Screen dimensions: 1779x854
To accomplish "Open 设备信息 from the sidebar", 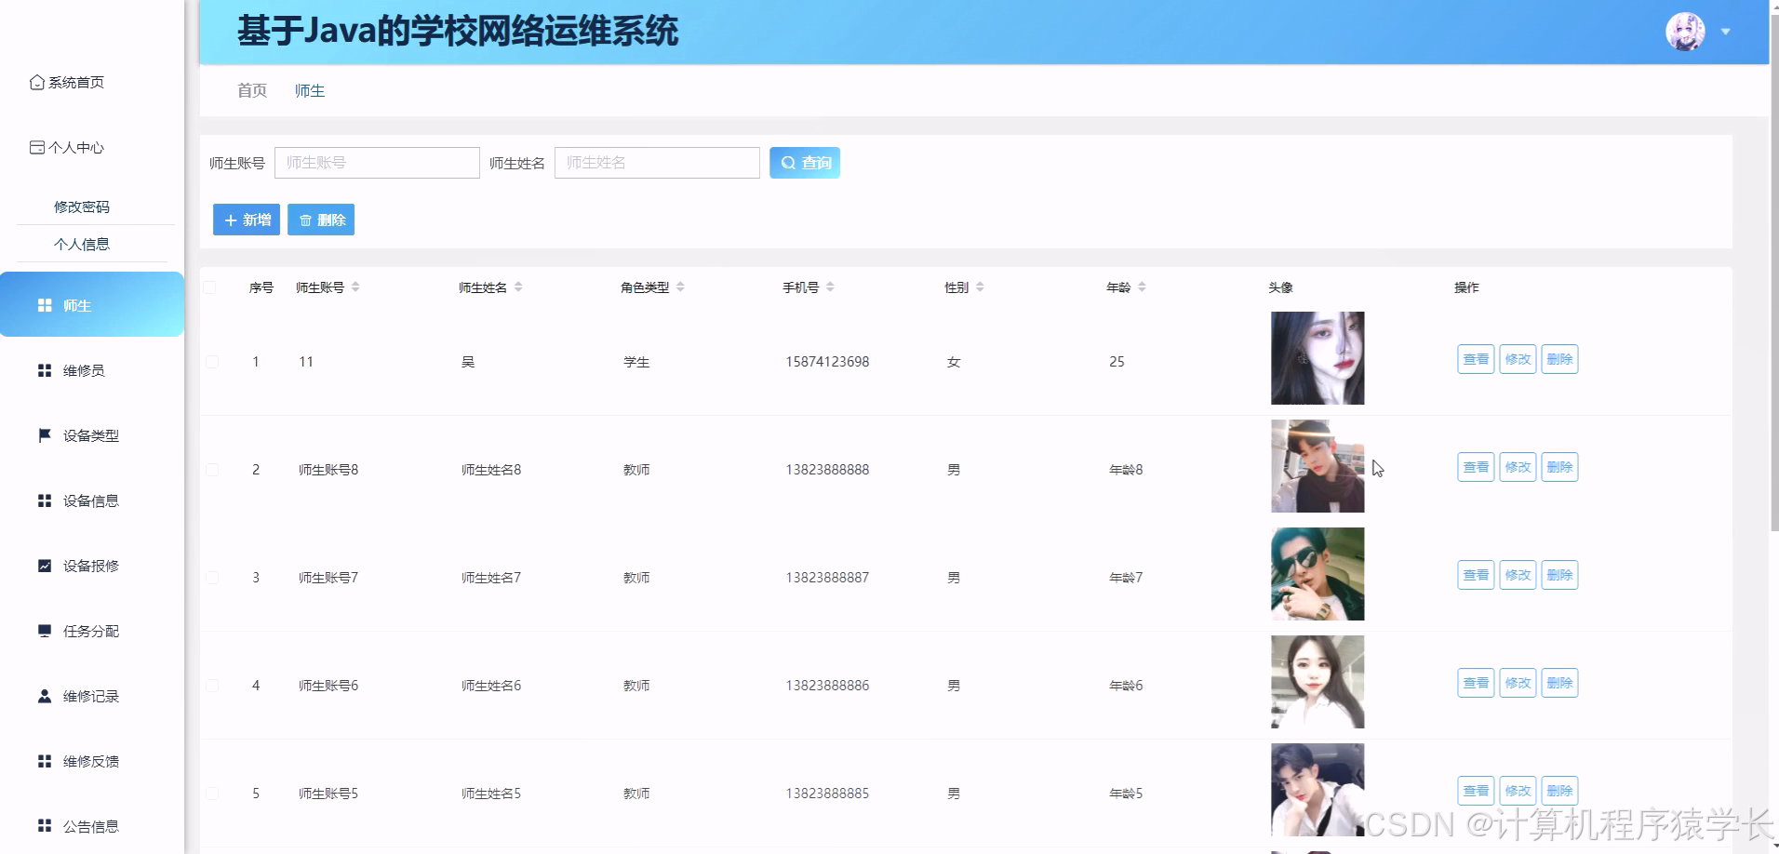I will (x=90, y=500).
